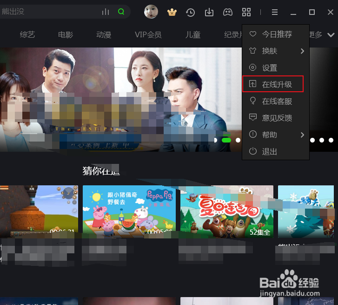This screenshot has height=305, width=338.
Task: Open the ranking bars icon in search box
Action: point(106,12)
